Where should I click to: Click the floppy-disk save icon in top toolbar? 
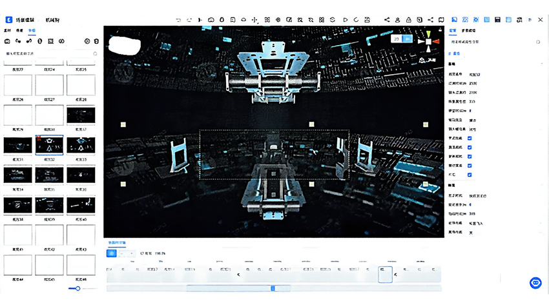497,20
